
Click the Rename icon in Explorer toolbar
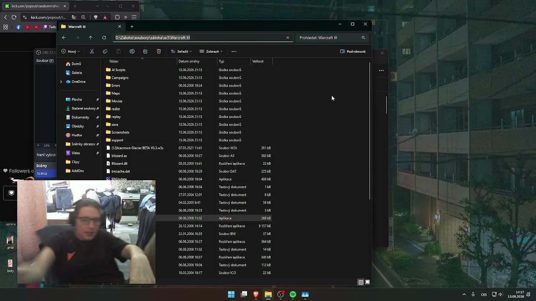pyautogui.click(x=132, y=51)
